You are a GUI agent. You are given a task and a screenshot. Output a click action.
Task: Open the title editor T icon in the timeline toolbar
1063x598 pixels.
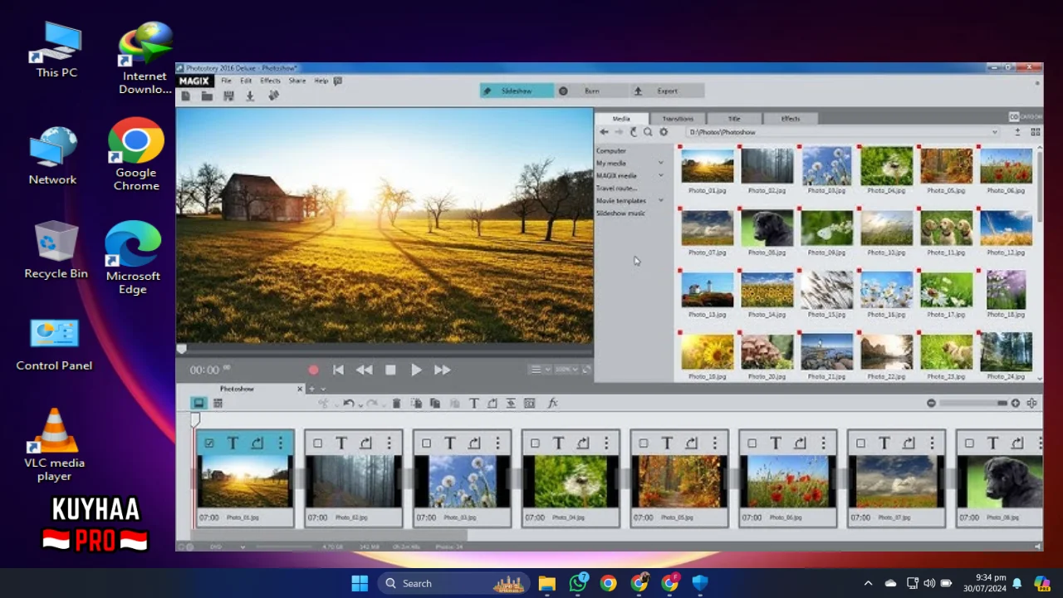point(474,403)
